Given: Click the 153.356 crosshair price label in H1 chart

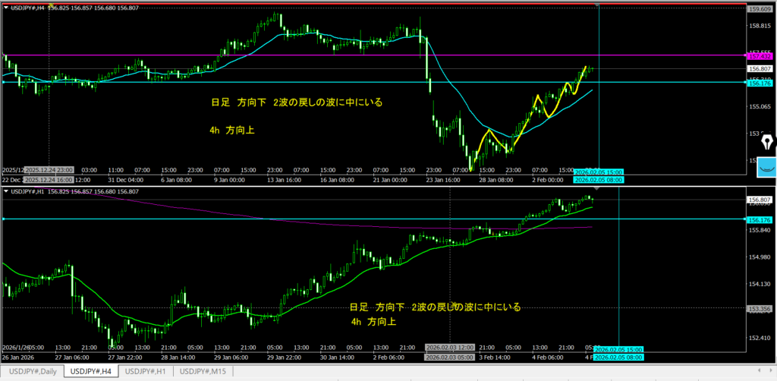Looking at the screenshot, I should [x=760, y=309].
